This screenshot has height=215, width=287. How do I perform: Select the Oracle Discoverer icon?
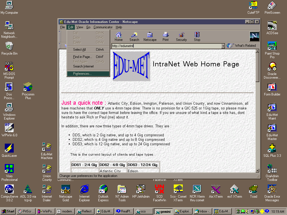pos(272,70)
